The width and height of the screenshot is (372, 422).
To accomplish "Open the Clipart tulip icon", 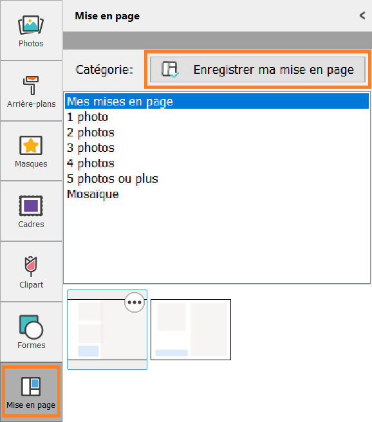I will point(31,266).
